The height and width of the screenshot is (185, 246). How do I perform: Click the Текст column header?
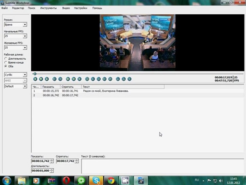(x=123, y=87)
